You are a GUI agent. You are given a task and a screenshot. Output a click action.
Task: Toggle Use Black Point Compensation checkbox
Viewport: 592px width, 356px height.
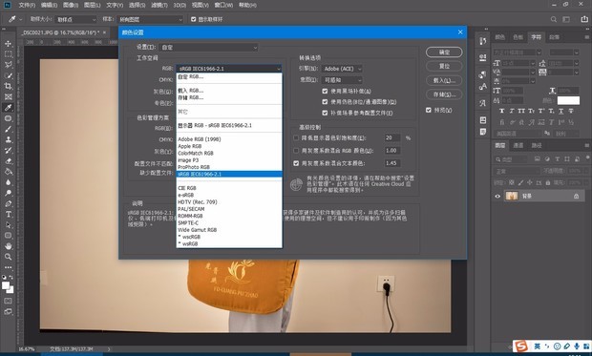(x=325, y=91)
